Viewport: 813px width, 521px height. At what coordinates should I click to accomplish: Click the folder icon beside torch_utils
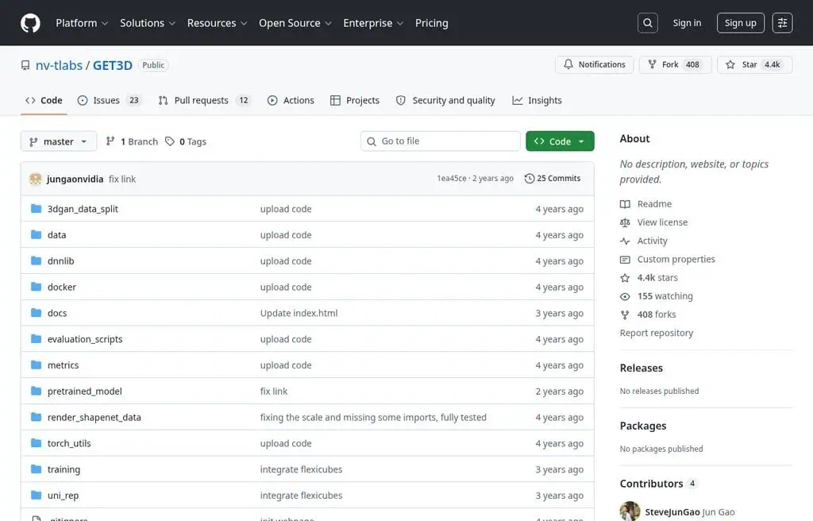point(36,442)
